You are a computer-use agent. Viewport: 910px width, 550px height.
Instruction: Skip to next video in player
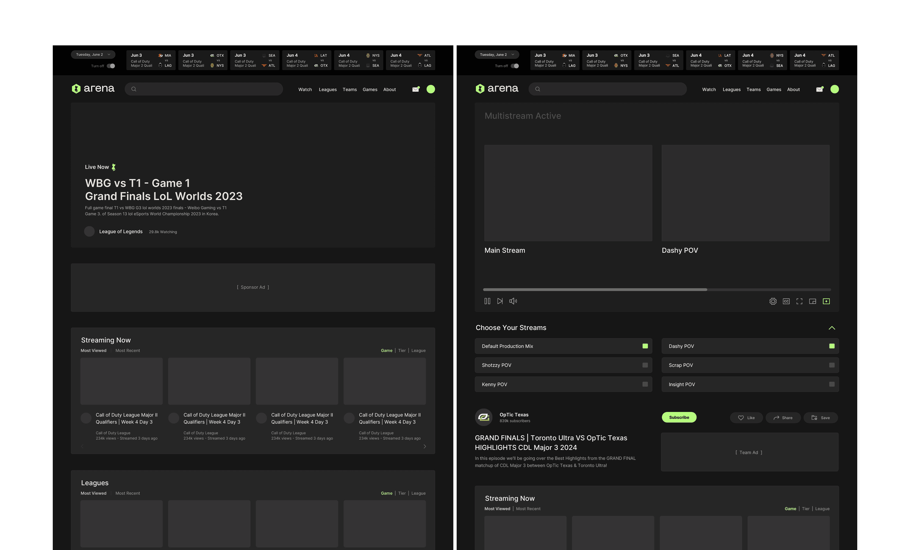500,301
